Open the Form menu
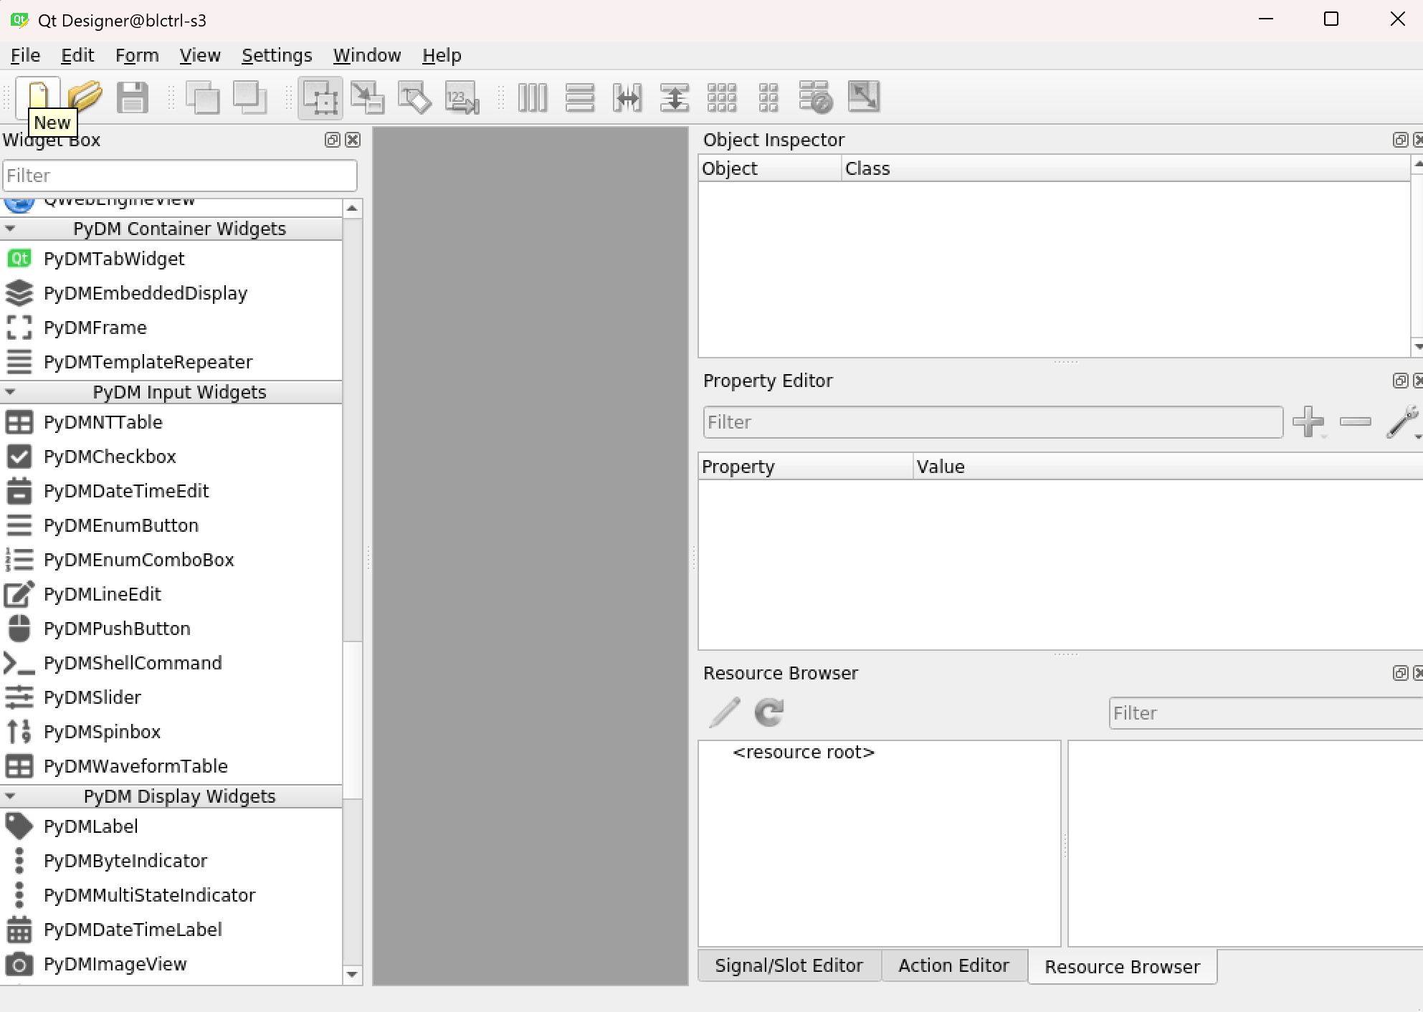Viewport: 1423px width, 1012px height. click(x=137, y=55)
